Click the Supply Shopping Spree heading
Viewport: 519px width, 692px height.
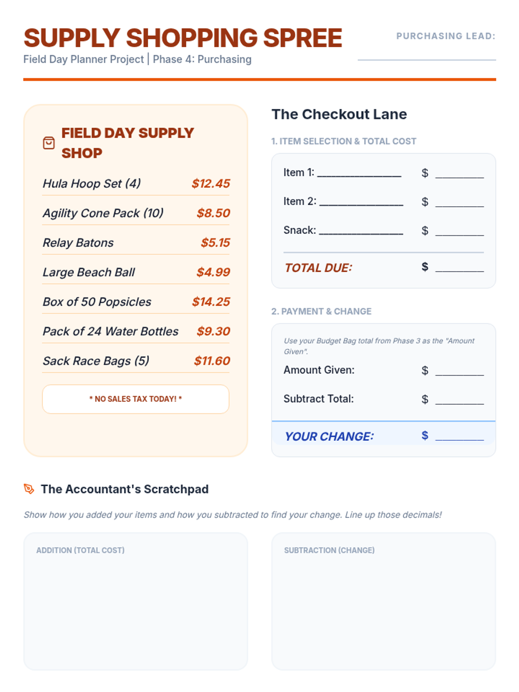coord(183,38)
